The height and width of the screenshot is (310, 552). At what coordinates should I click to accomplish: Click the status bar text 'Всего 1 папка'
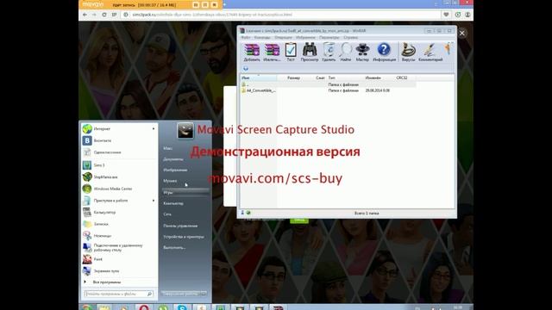[367, 213]
